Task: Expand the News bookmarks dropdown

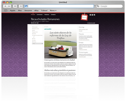Action: point(53,10)
